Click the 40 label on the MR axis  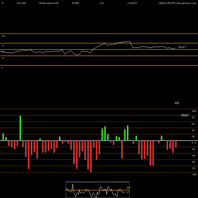tap(193, 130)
